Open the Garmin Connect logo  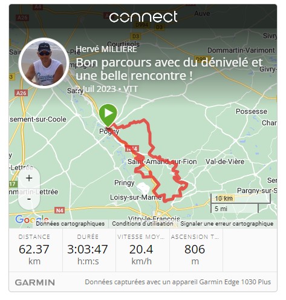143,16
